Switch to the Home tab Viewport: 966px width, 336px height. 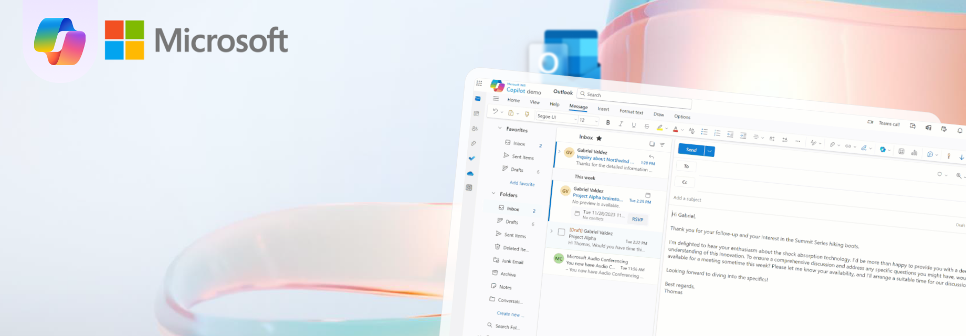(513, 100)
